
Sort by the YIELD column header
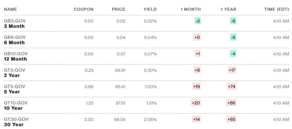(x=150, y=9)
